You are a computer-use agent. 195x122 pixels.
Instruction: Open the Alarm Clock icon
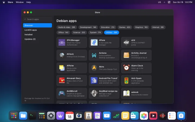point(126,68)
